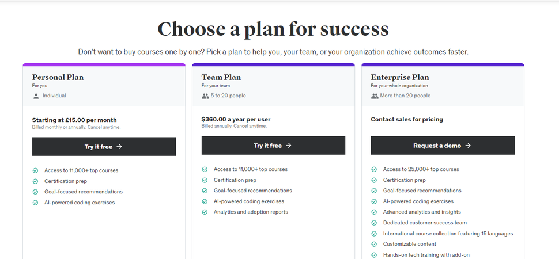Click the group icon beside More than 20 people
This screenshot has height=259, width=559.
(x=375, y=96)
